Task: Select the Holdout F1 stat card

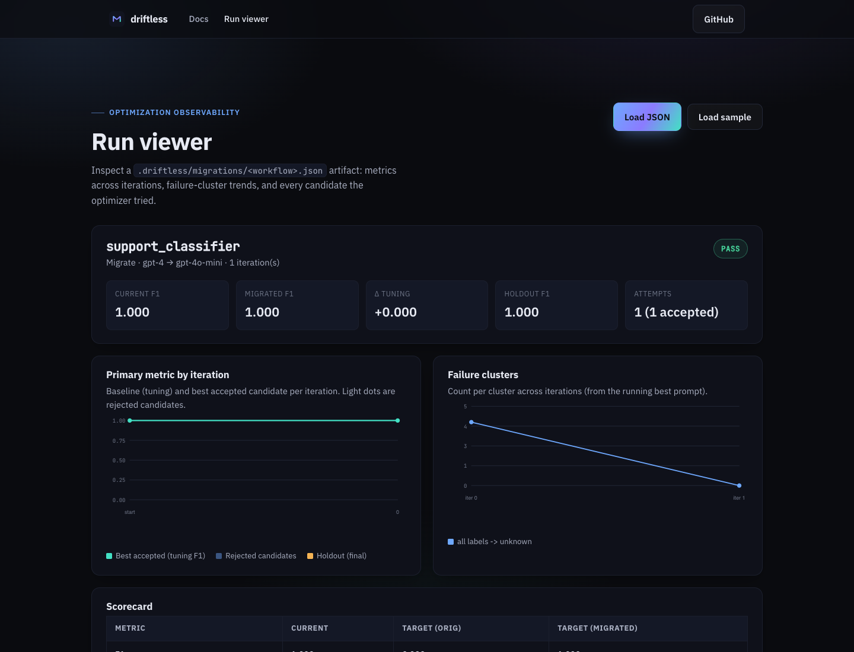Action: click(x=556, y=305)
